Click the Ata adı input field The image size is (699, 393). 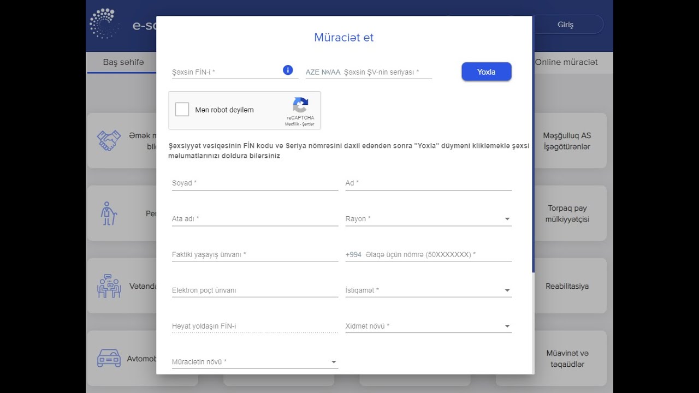[x=255, y=219]
